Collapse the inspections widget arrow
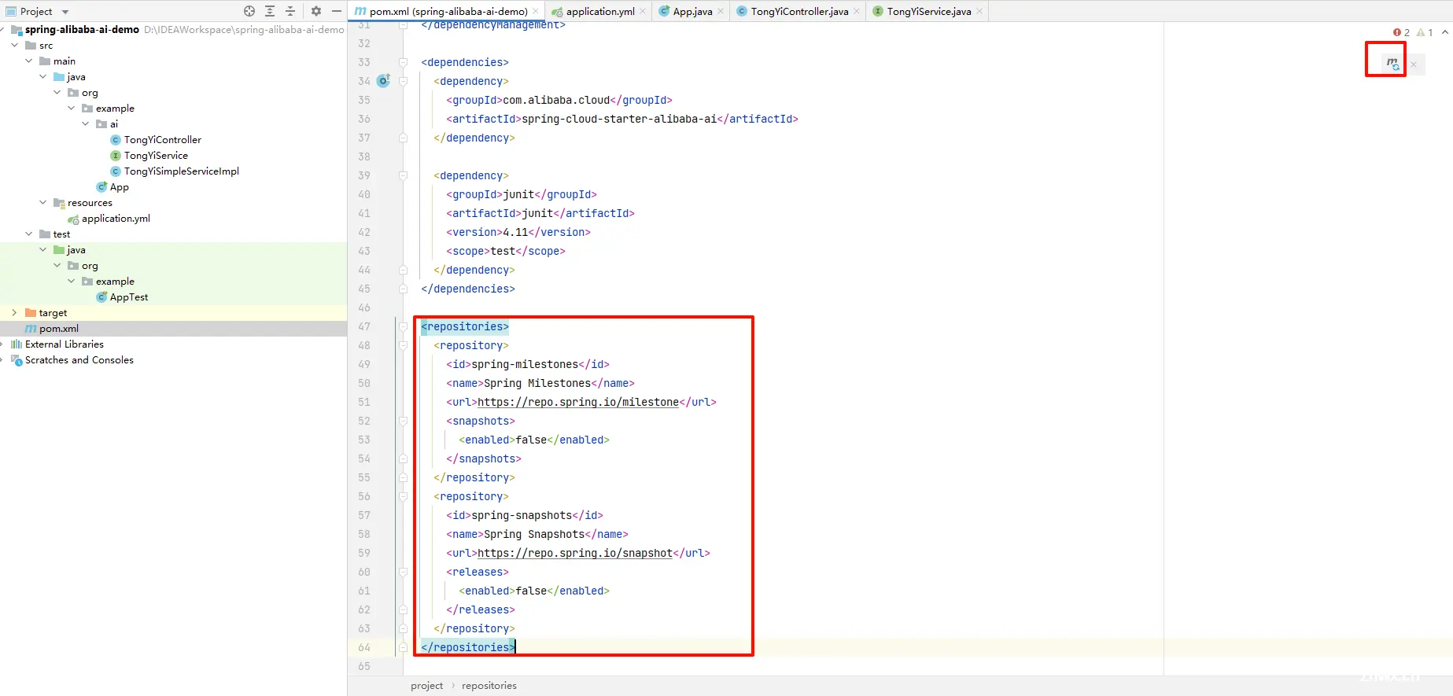 click(x=1445, y=32)
